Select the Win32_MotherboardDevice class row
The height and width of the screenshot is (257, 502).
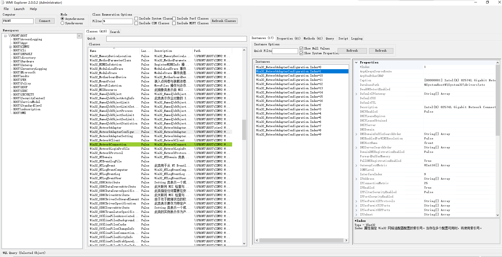tap(160, 77)
